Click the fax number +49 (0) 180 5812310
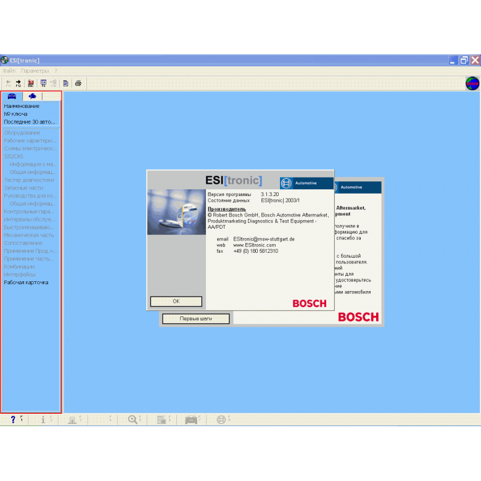The width and height of the screenshot is (481, 481). point(255,251)
